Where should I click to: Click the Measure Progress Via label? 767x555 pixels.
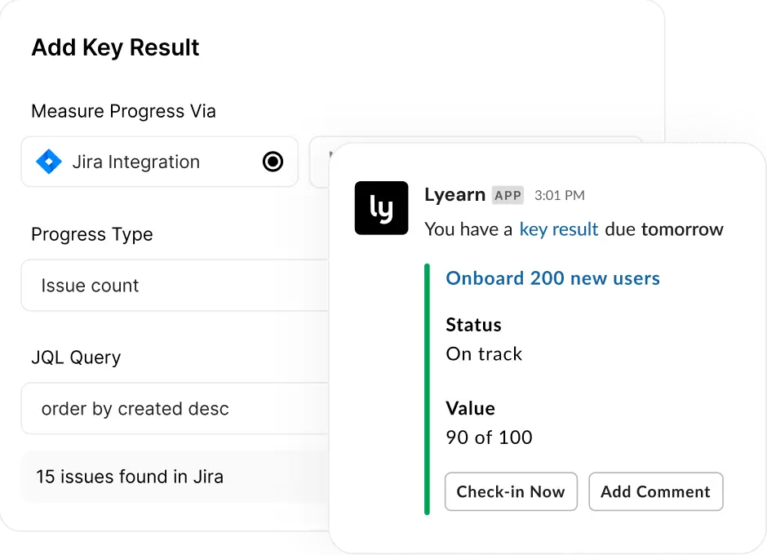123,111
